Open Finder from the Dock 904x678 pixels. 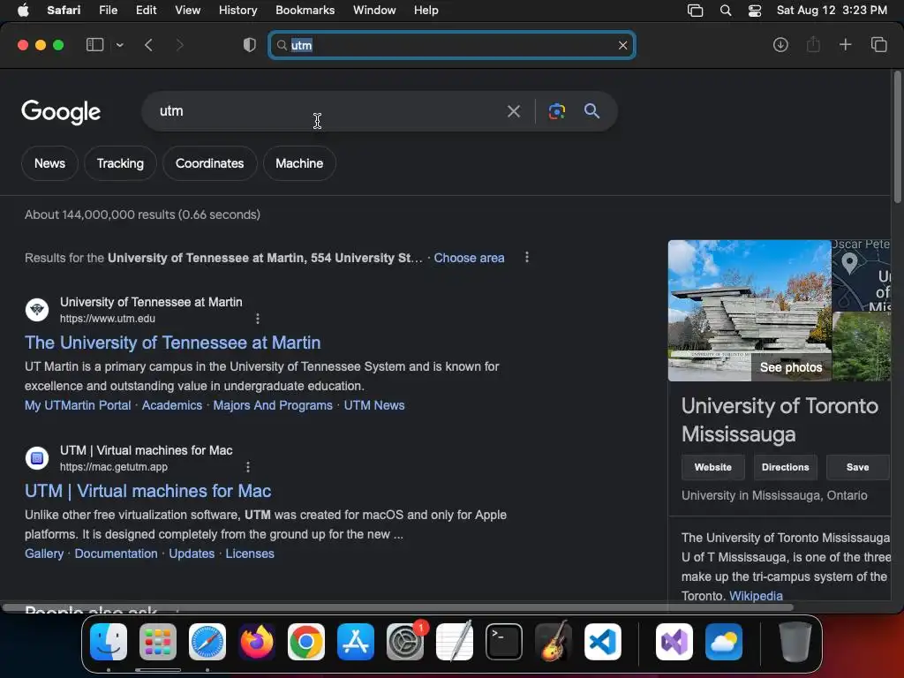(x=109, y=642)
